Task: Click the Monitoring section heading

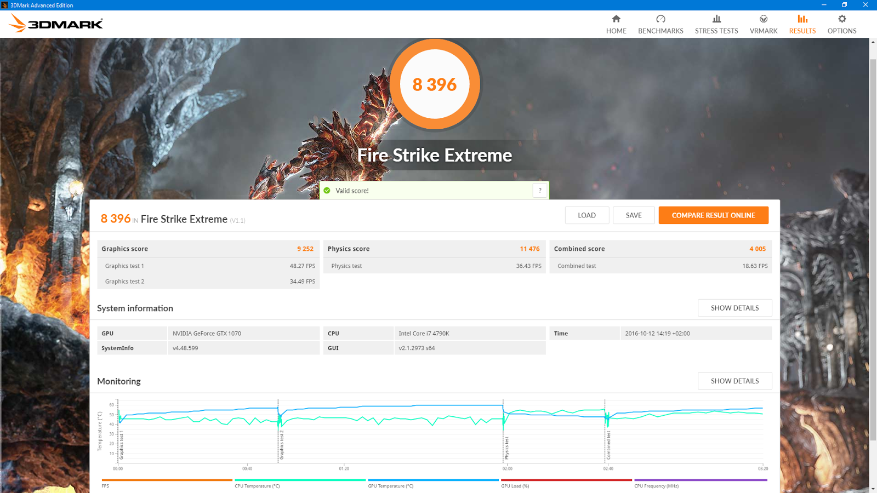Action: 119,381
